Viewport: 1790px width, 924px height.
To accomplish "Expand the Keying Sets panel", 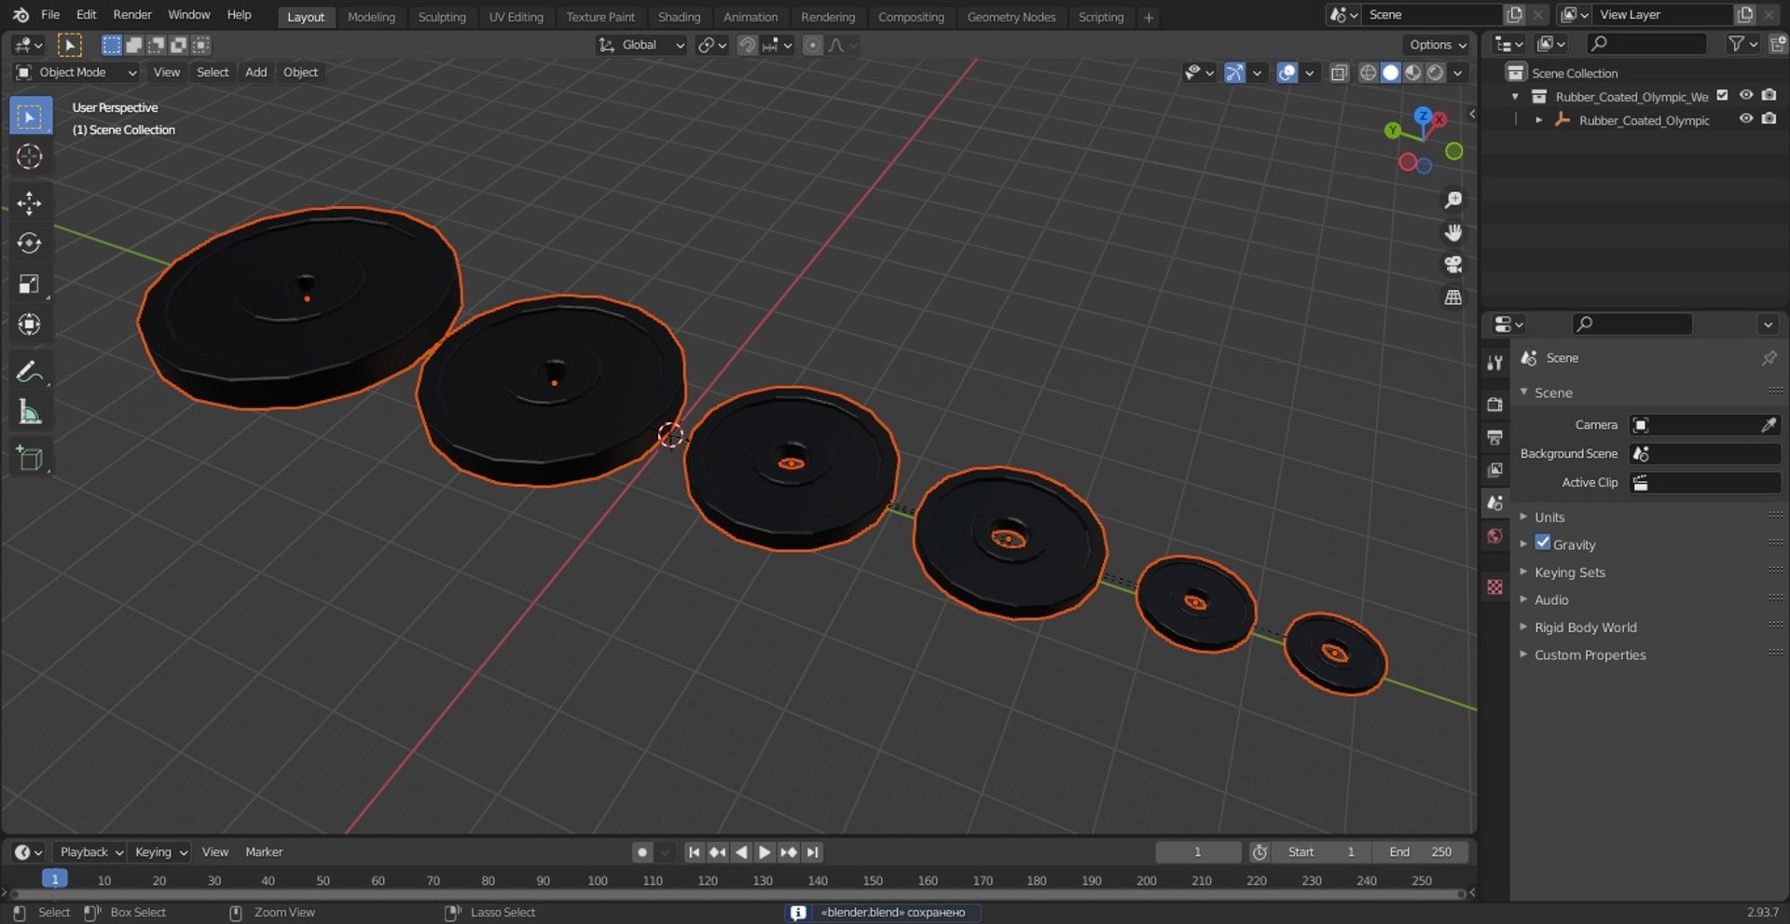I will (x=1569, y=572).
